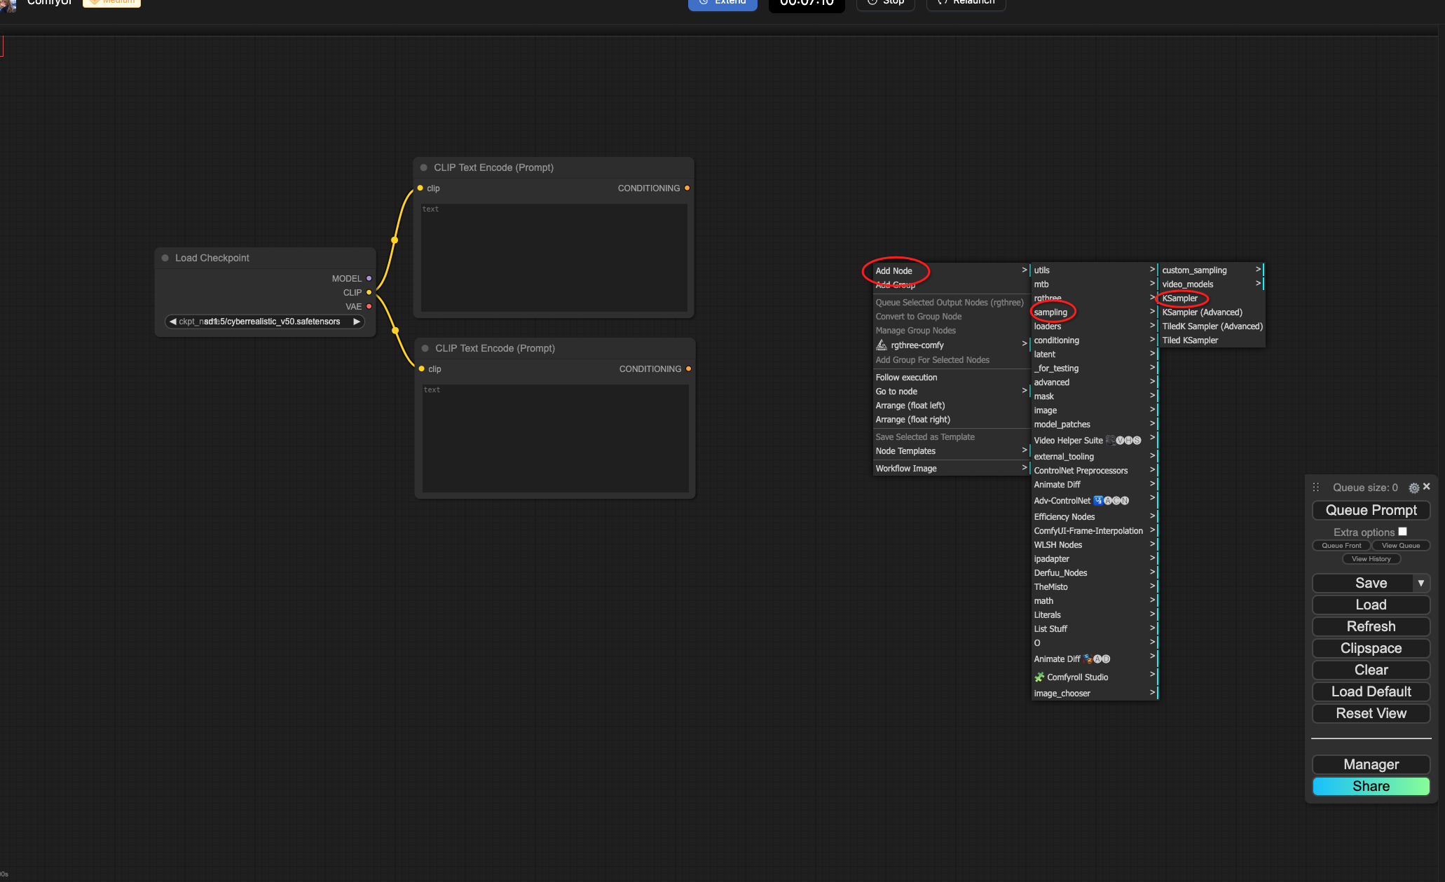Choose Follow execution in the context menu
1445x882 pixels.
pyautogui.click(x=906, y=378)
